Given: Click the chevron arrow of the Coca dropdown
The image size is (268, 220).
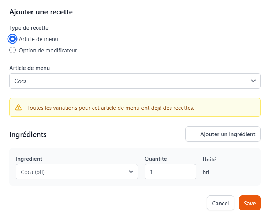Looking at the screenshot, I should tap(253, 81).
